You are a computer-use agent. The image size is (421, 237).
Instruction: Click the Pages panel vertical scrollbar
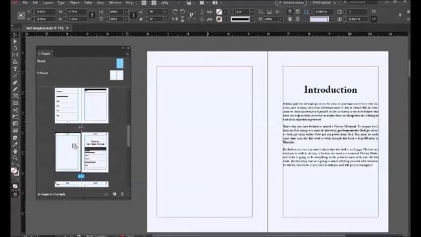point(128,136)
